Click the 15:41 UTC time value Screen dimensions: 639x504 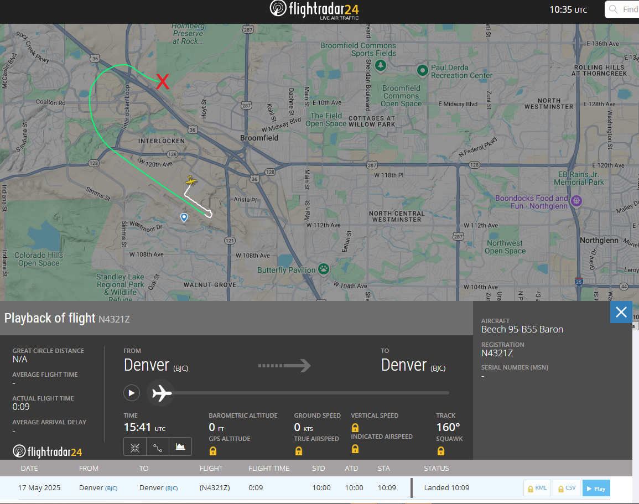(x=144, y=428)
